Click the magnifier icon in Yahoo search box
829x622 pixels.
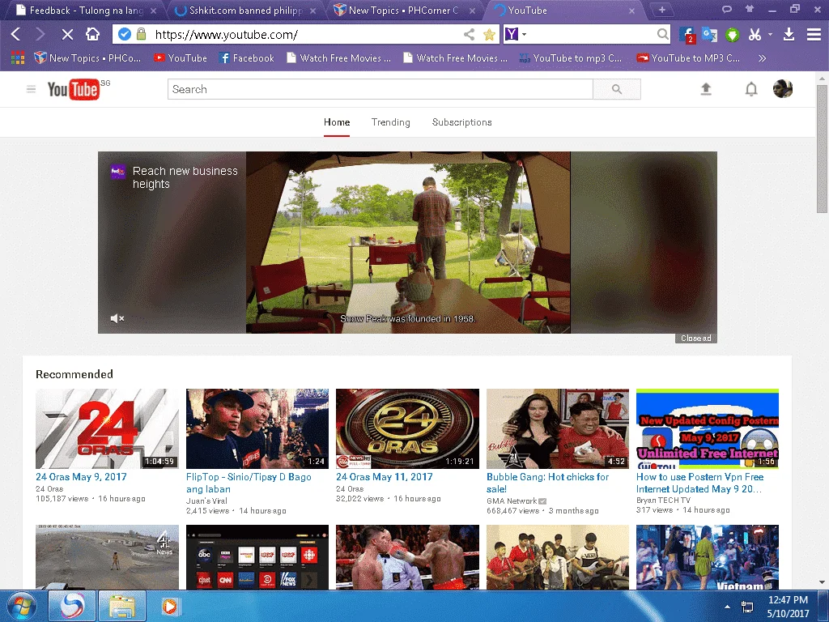coord(662,34)
